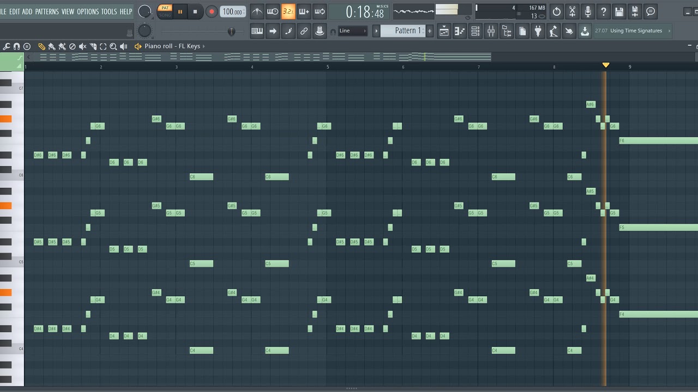
Task: Click the tempo field showing 100.000
Action: [233, 11]
